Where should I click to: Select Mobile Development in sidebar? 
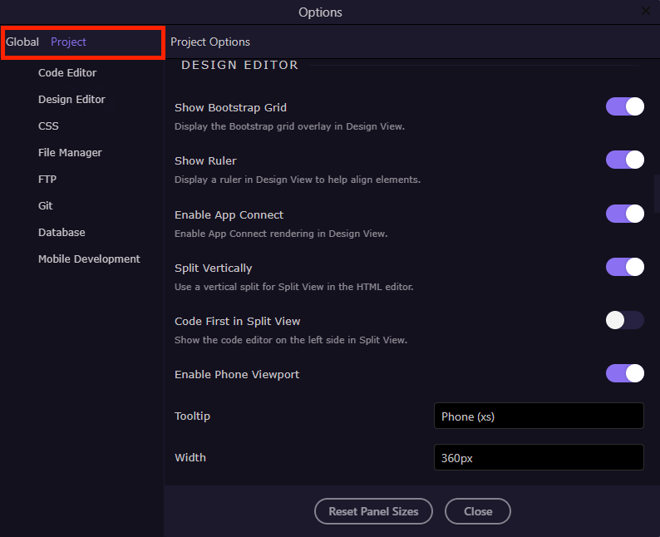click(89, 259)
